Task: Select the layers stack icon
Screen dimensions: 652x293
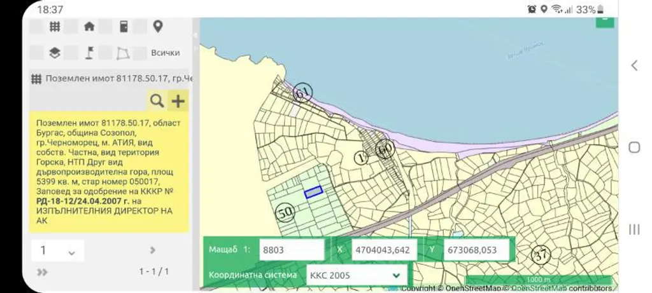Action: tap(55, 53)
